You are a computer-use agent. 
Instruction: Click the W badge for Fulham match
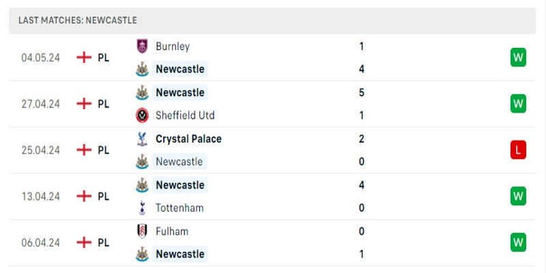pyautogui.click(x=518, y=242)
